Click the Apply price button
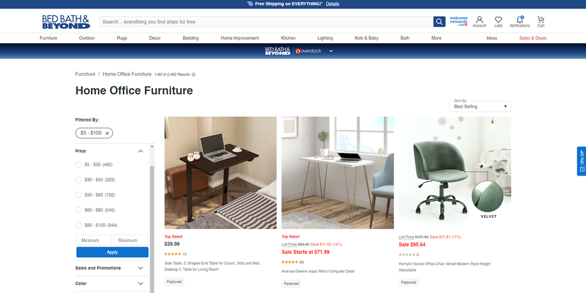The image size is (586, 293). point(112,252)
